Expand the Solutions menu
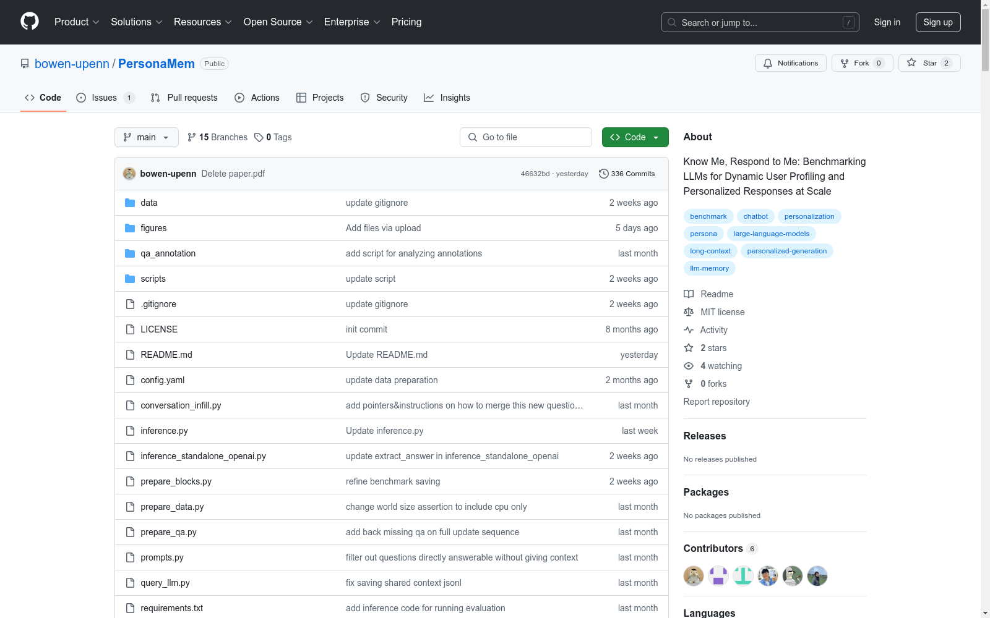The height and width of the screenshot is (618, 990). pyautogui.click(x=136, y=22)
